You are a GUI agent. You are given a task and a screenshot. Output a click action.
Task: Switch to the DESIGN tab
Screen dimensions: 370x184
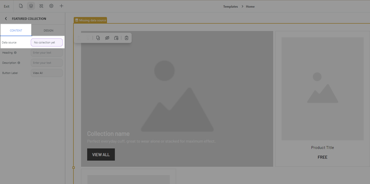(x=48, y=30)
